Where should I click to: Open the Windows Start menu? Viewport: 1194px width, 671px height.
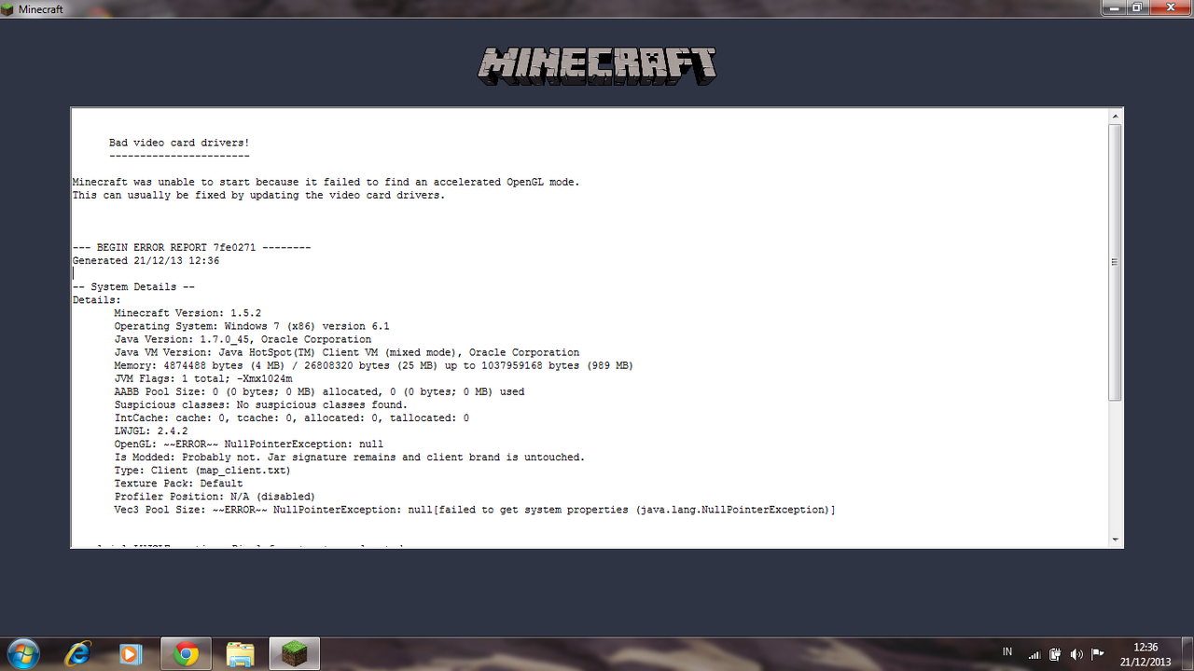click(21, 653)
